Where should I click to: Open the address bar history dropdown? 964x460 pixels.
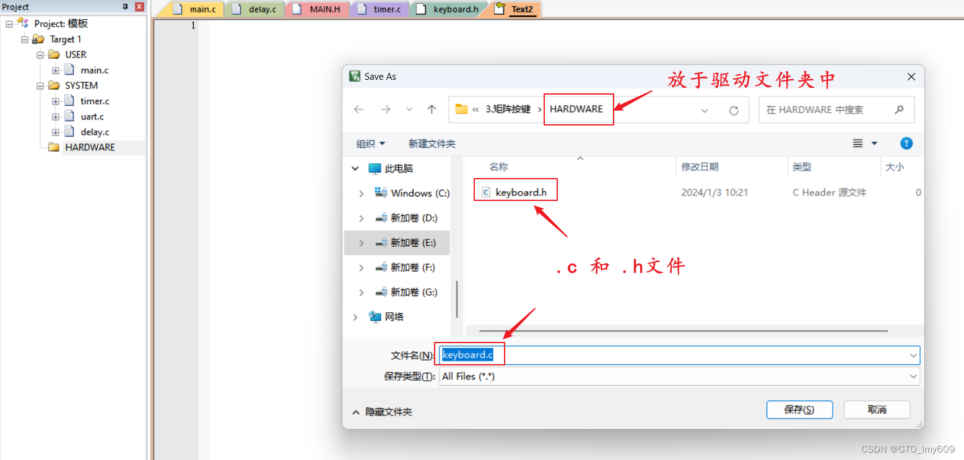pos(705,110)
